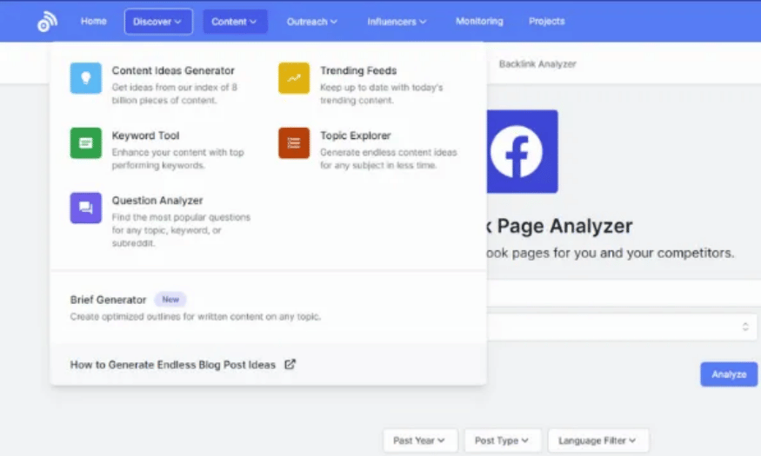
Task: Open the Discover dropdown menu
Action: coord(158,22)
